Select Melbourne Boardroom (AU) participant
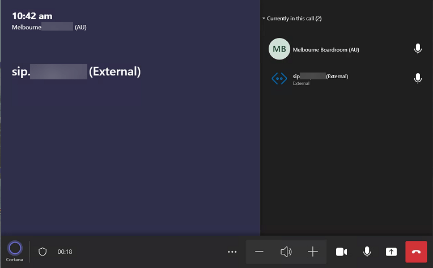The width and height of the screenshot is (433, 268). pos(326,50)
